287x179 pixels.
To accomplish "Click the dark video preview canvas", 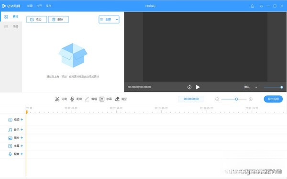I will tap(205, 47).
